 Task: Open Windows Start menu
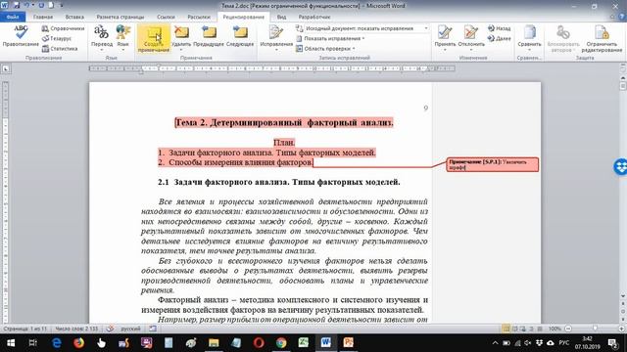[x=11, y=343]
